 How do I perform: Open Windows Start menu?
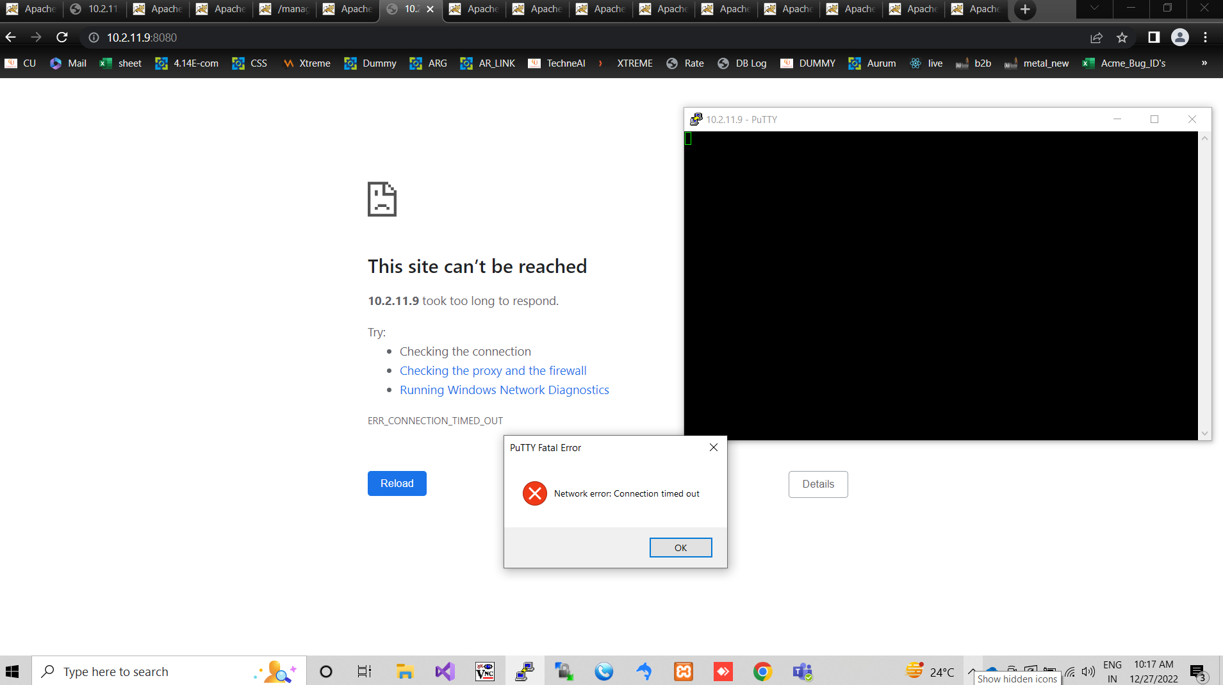coord(12,671)
